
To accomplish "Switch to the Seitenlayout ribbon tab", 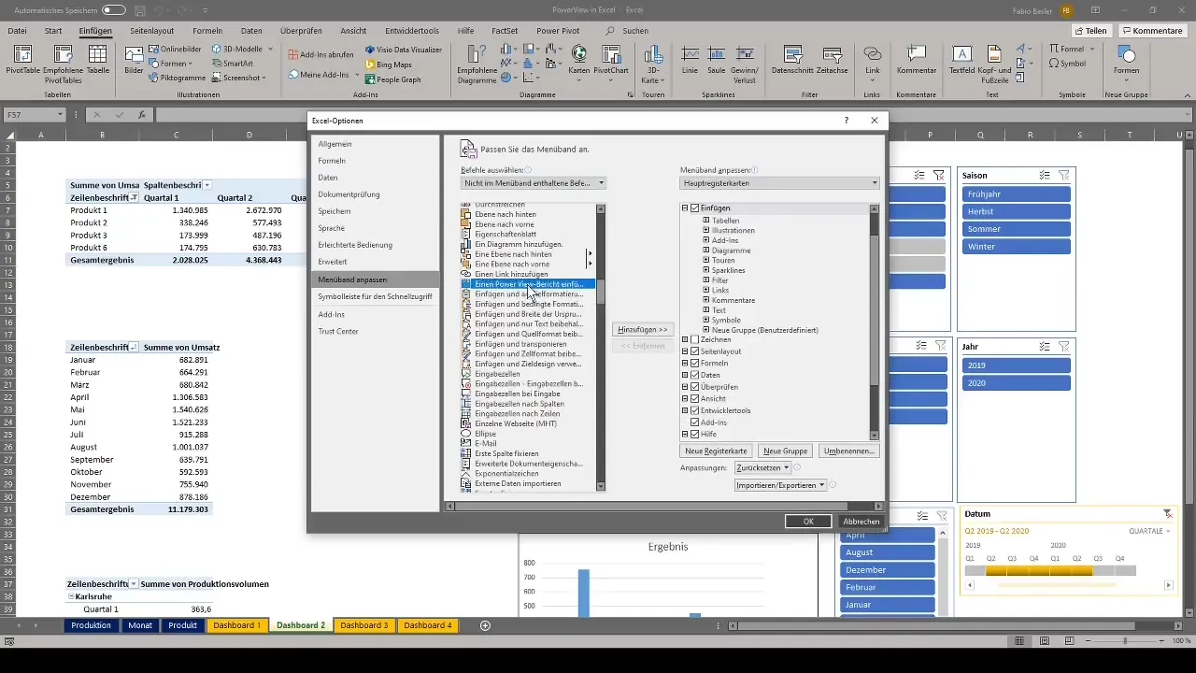I will pyautogui.click(x=151, y=31).
